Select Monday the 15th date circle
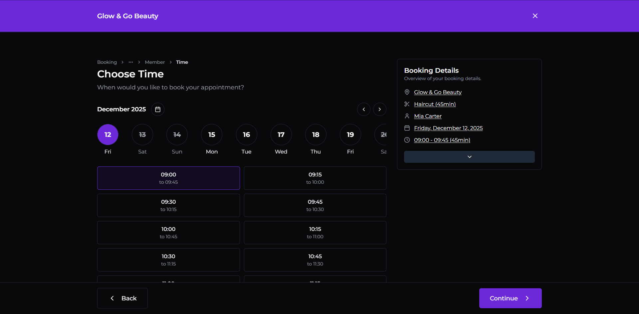Screen dimensions: 639x314 tap(212, 135)
